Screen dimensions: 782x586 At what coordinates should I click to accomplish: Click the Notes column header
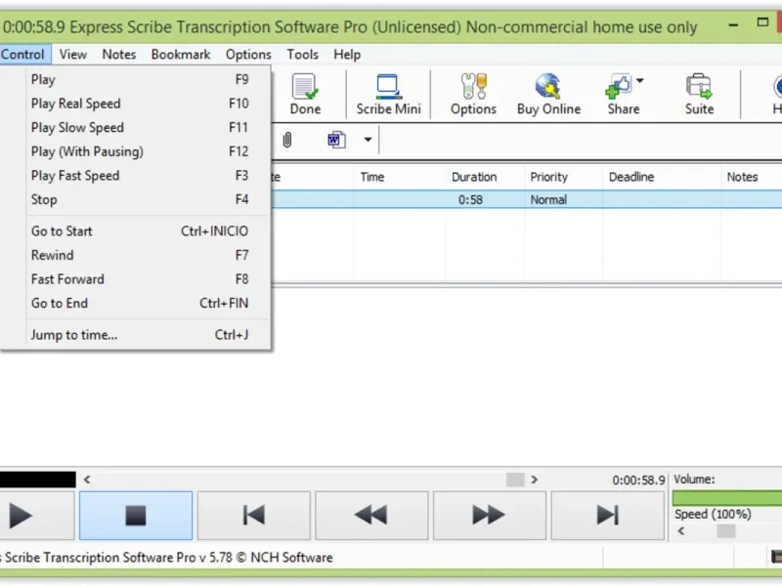752,177
